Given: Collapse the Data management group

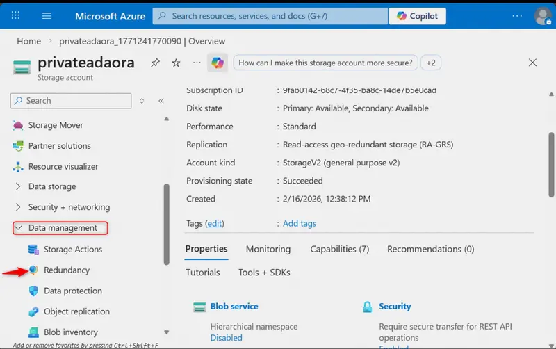Looking at the screenshot, I should [60, 228].
